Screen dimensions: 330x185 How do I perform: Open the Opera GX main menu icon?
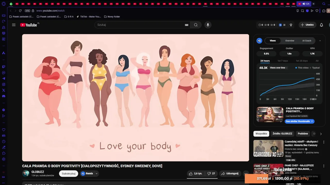[x=4, y=4]
